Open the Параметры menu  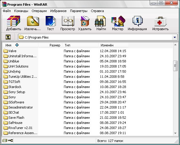click(79, 11)
